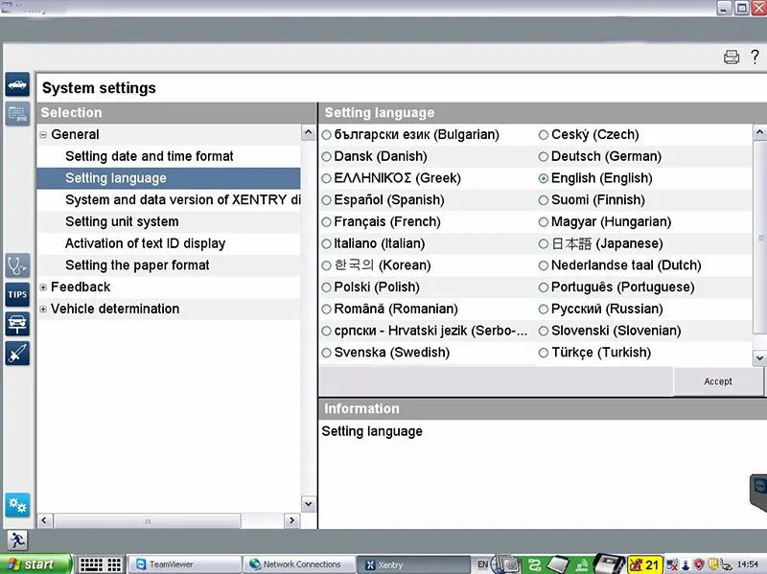Viewport: 767px width, 574px height.
Task: Expand the Vehicle determination tree node
Action: coord(43,309)
